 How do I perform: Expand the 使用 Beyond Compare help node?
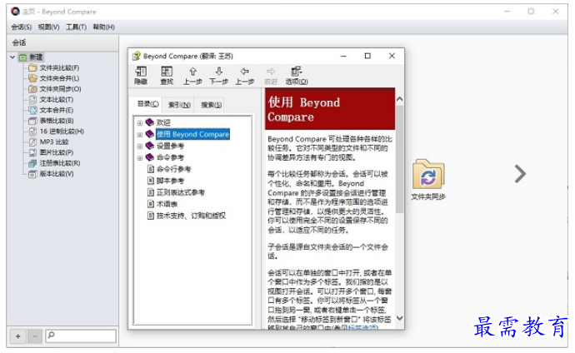(x=140, y=135)
